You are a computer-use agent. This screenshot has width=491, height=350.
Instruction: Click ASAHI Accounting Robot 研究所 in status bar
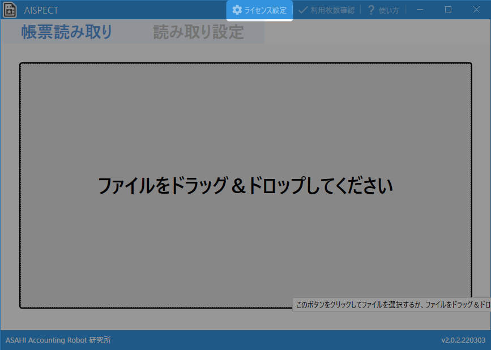tap(58, 340)
